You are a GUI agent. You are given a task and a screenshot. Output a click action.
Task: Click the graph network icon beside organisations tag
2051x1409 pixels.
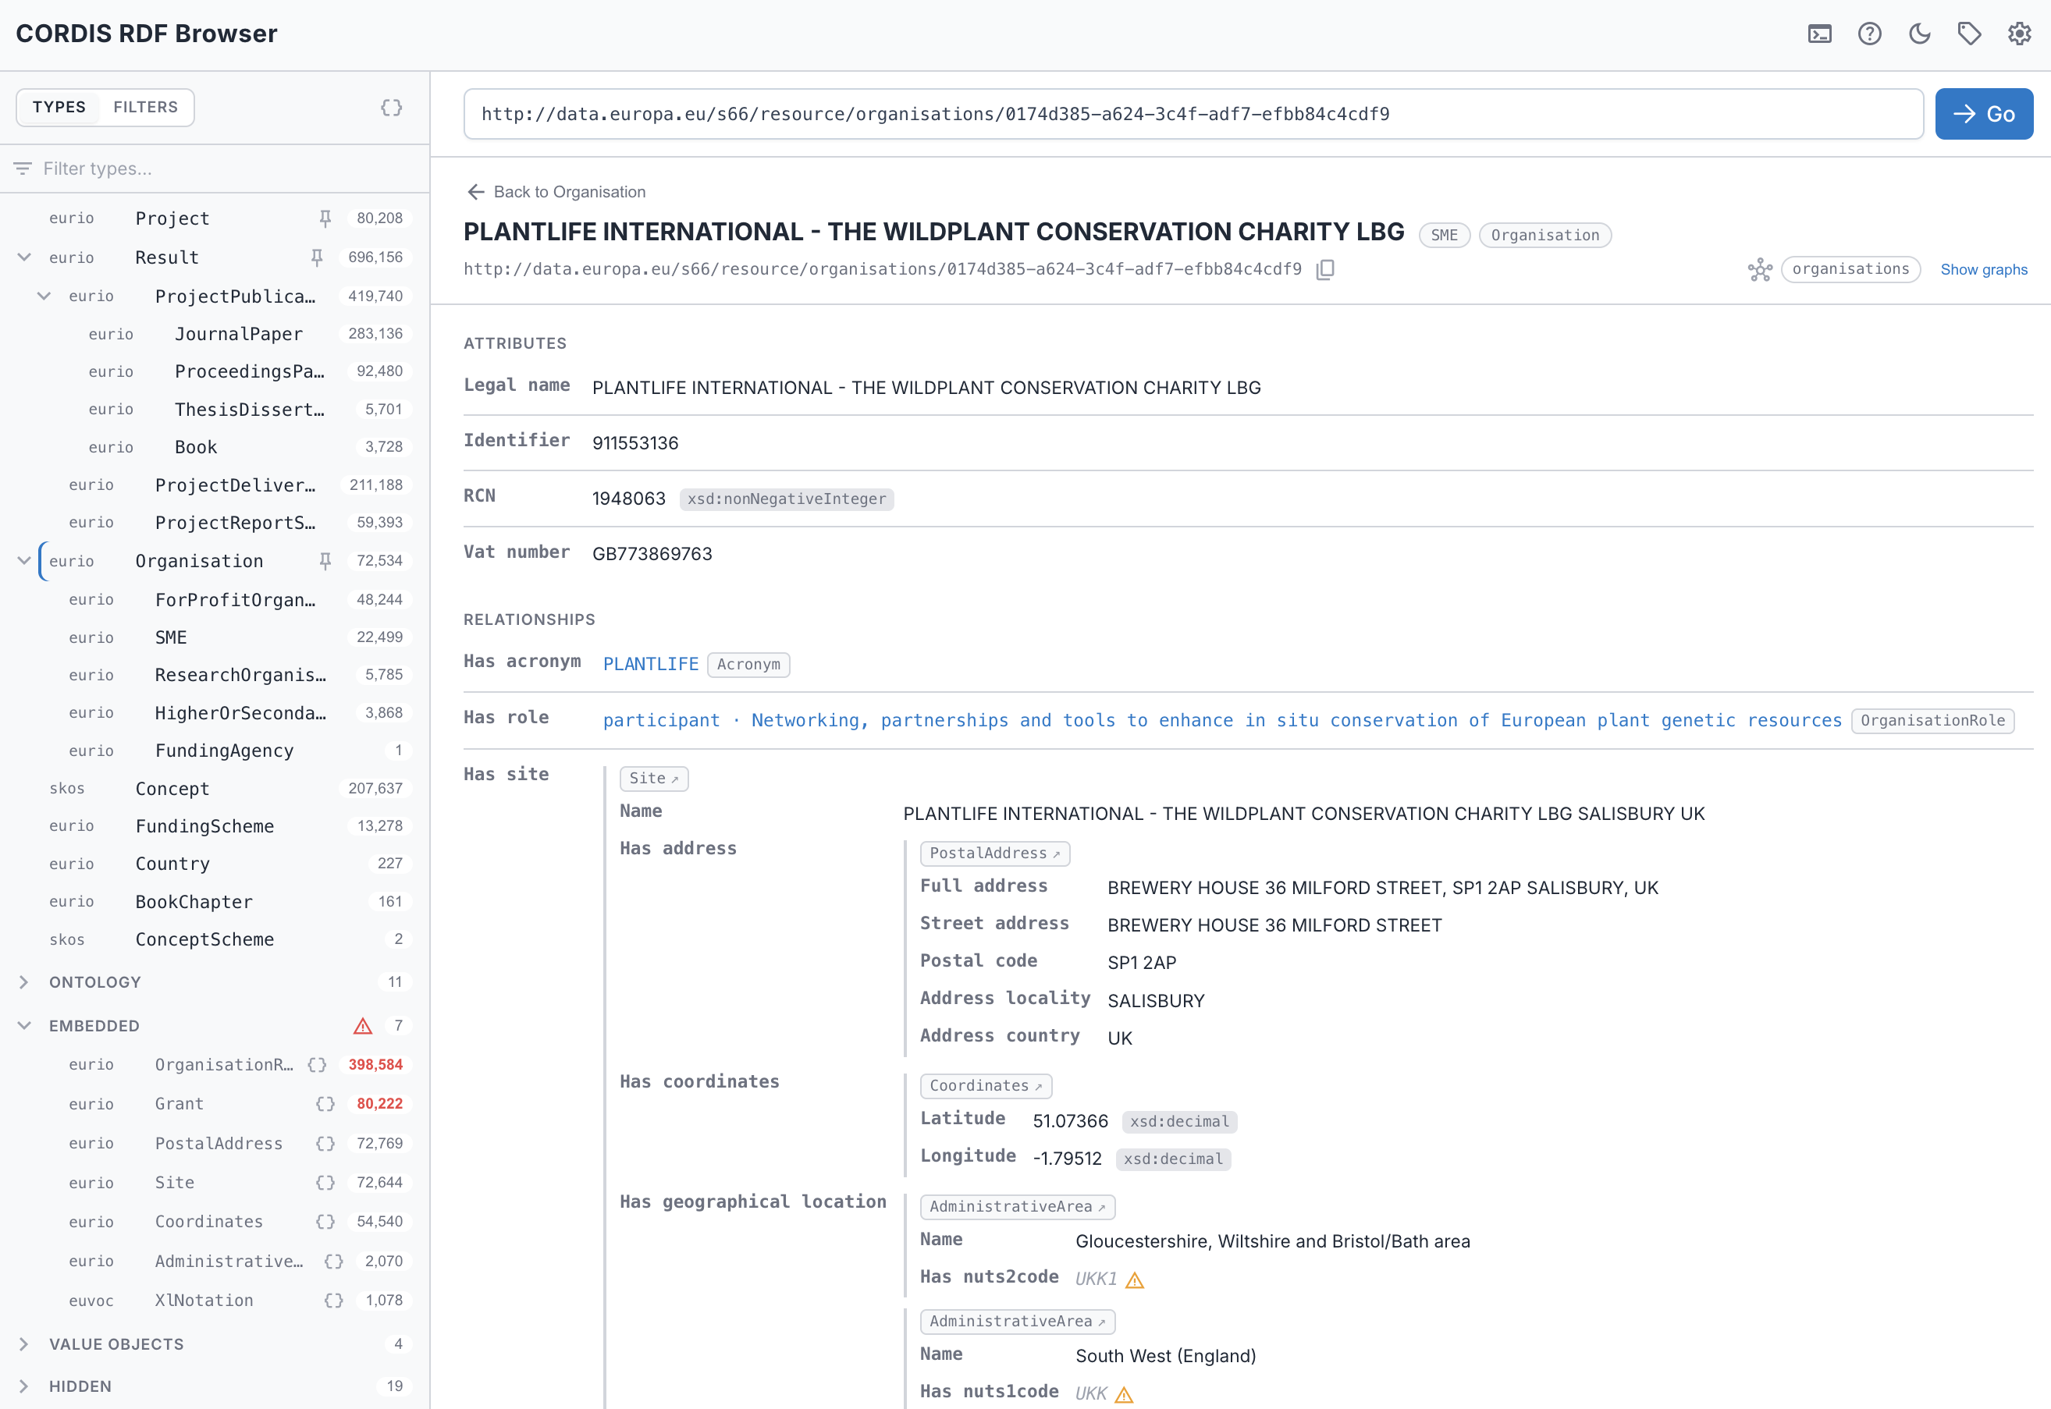pos(1760,269)
